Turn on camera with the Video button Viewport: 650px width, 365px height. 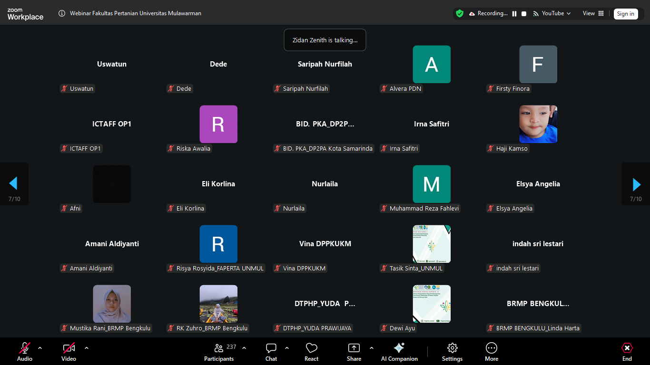click(69, 348)
